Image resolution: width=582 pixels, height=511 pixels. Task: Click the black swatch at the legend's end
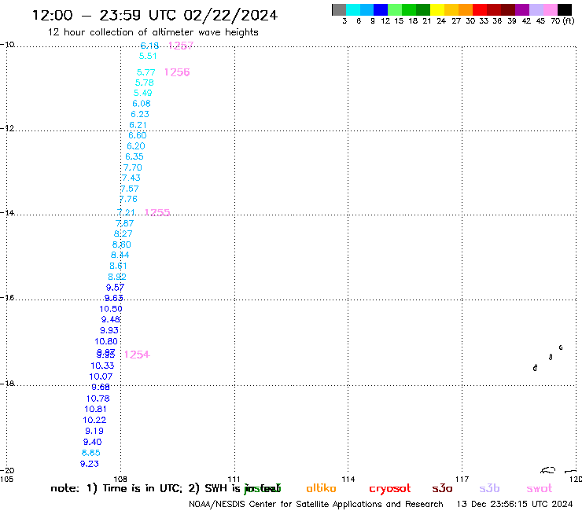click(x=565, y=9)
